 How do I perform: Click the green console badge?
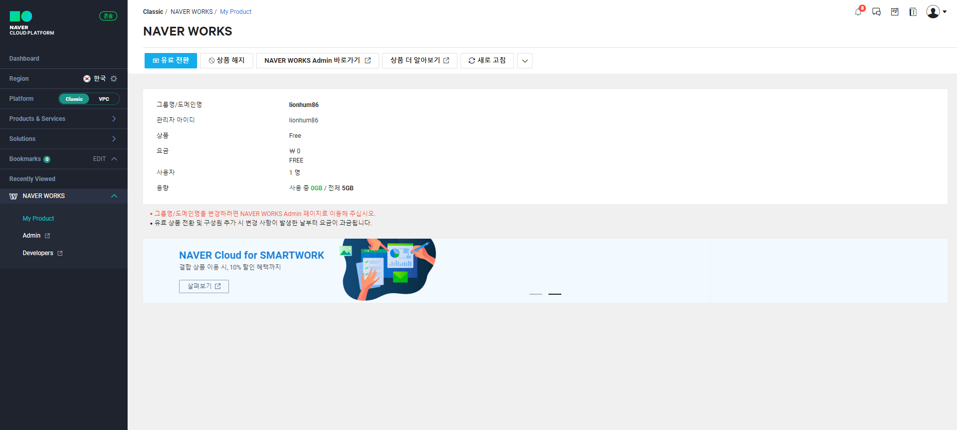click(x=108, y=16)
